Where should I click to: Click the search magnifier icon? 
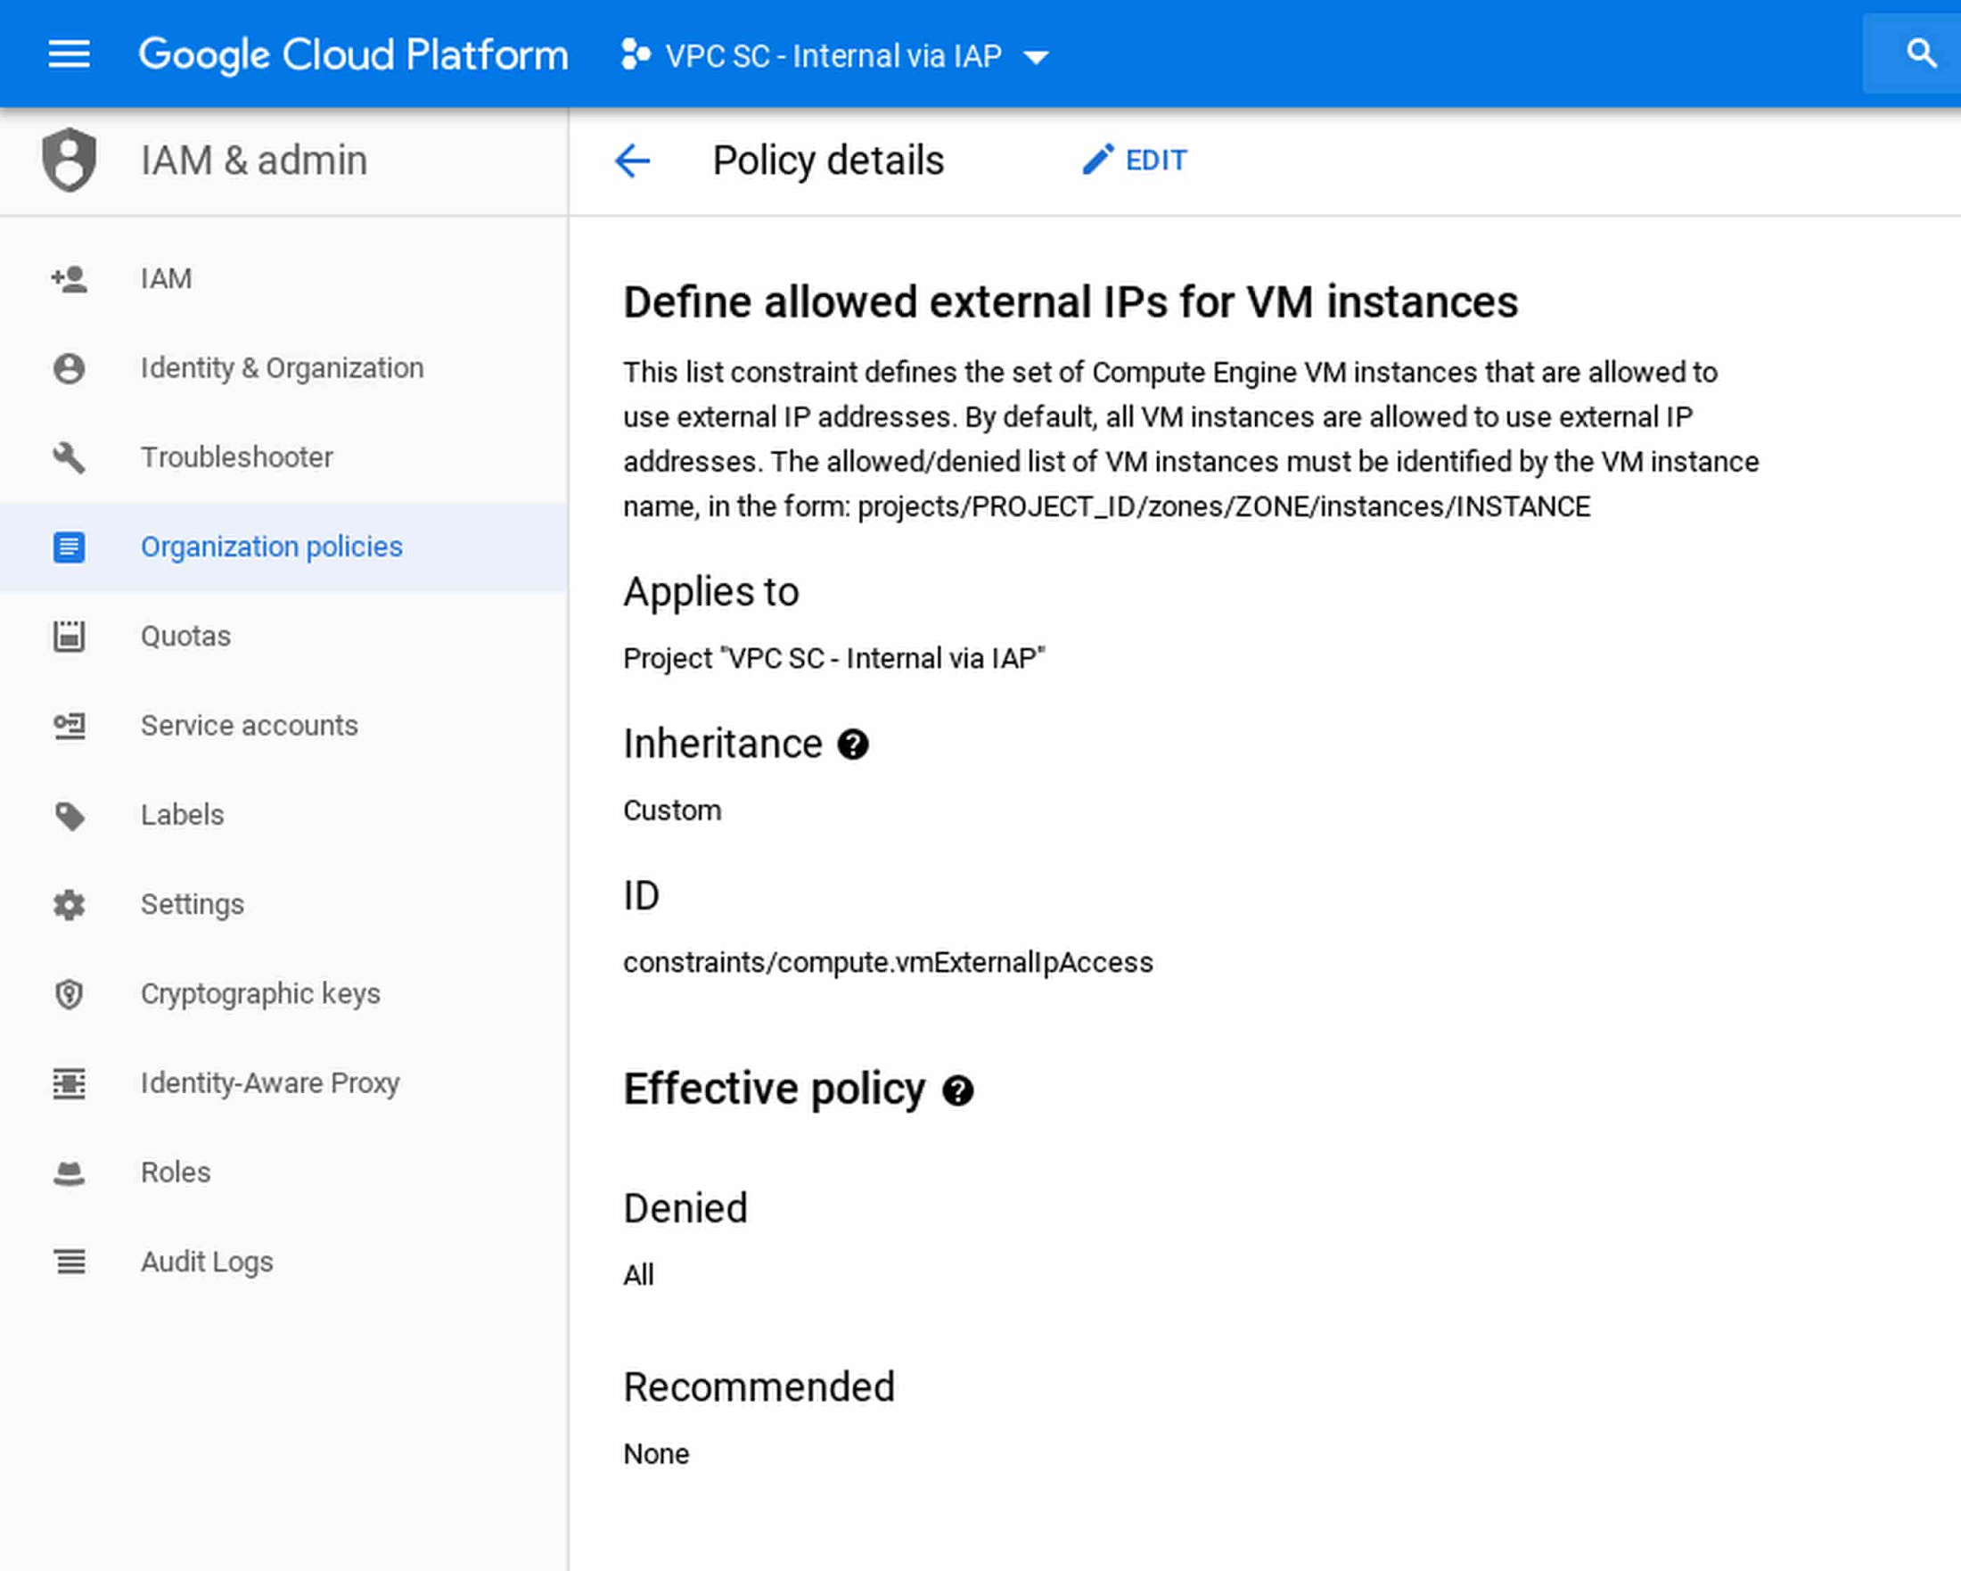[1921, 53]
